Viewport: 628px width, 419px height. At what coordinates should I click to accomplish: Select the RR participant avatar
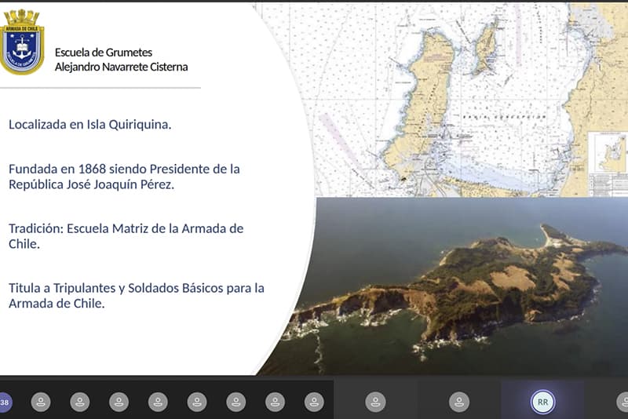(x=542, y=402)
